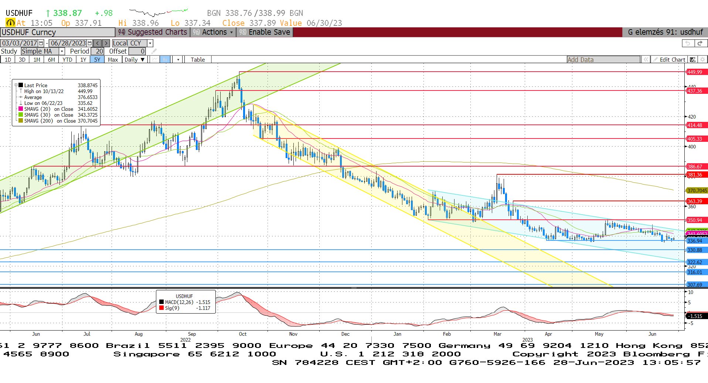Image resolution: width=708 pixels, height=383 pixels.
Task: Collapse panel with double chevron icon
Action: [646, 59]
